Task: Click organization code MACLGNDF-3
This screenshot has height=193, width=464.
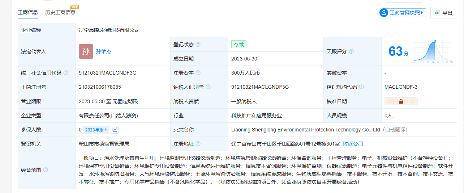Action: click(401, 87)
